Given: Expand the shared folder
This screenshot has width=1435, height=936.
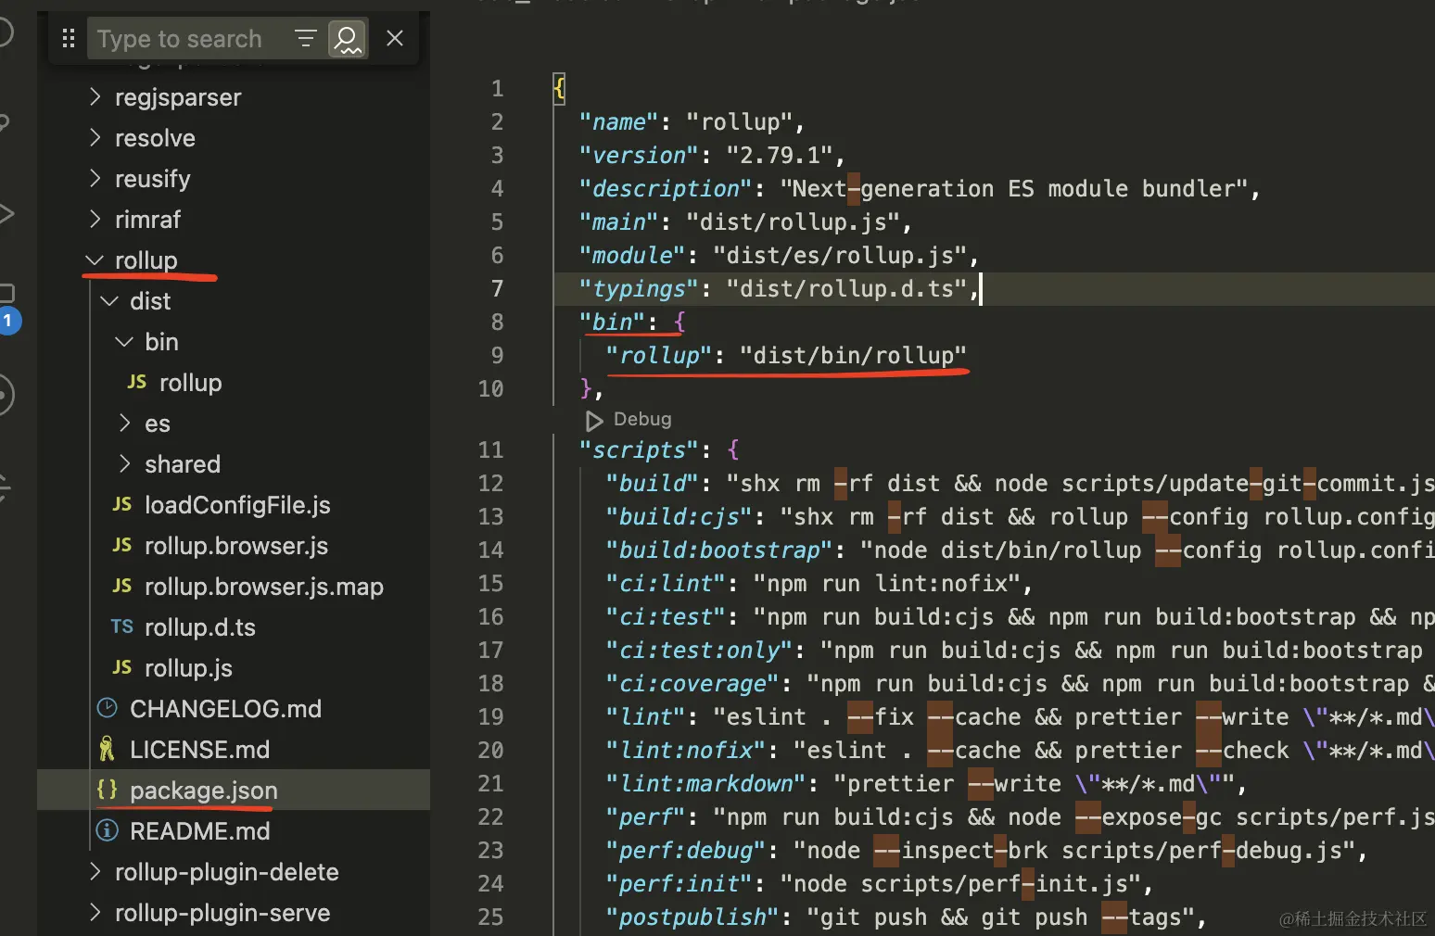Looking at the screenshot, I should [125, 464].
